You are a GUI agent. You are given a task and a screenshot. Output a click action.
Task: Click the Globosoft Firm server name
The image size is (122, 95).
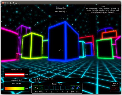61,8
